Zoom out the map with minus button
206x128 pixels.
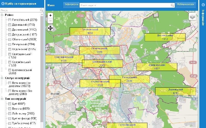50,21
